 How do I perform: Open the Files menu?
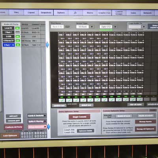pyautogui.click(x=16, y=13)
